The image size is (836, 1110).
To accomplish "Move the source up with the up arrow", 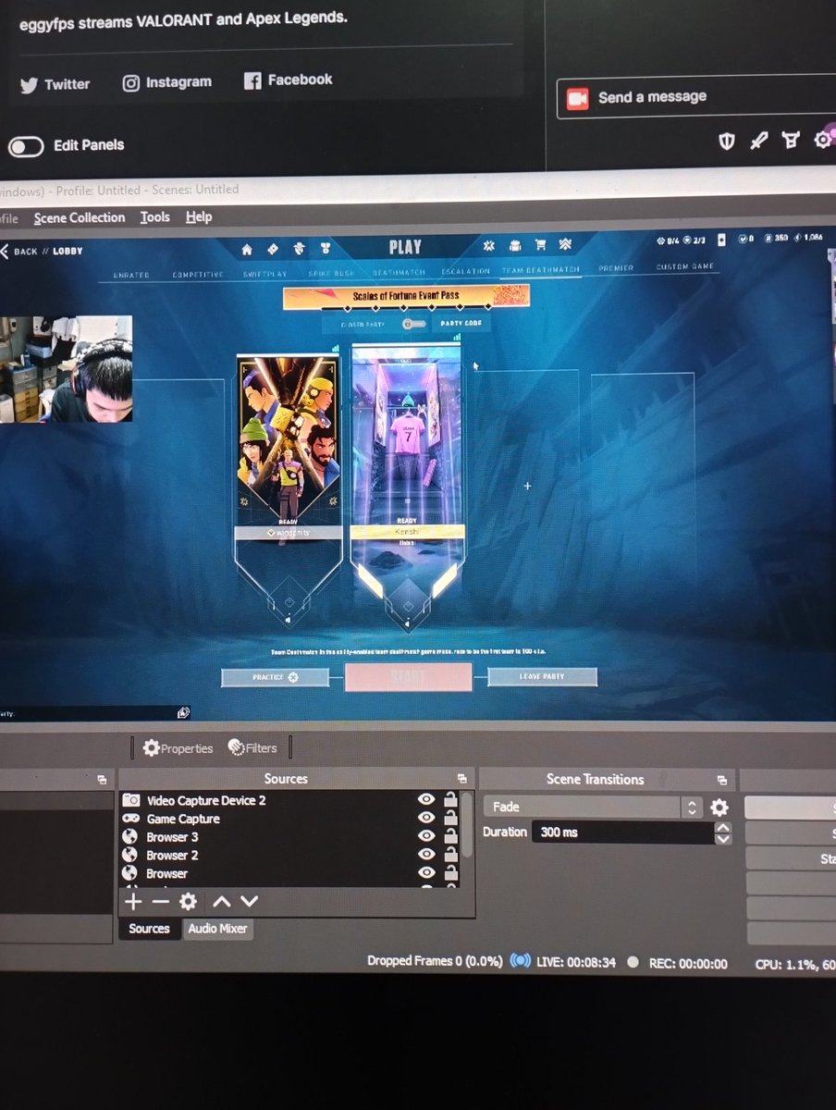I will pos(222,902).
